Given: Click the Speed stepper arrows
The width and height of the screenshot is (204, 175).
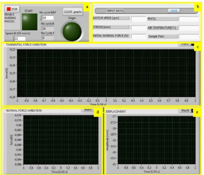Looking at the screenshot, I should coord(13,39).
